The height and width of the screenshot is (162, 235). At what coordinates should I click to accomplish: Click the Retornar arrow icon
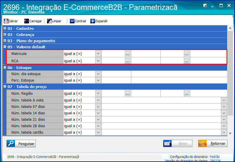(x=203, y=143)
